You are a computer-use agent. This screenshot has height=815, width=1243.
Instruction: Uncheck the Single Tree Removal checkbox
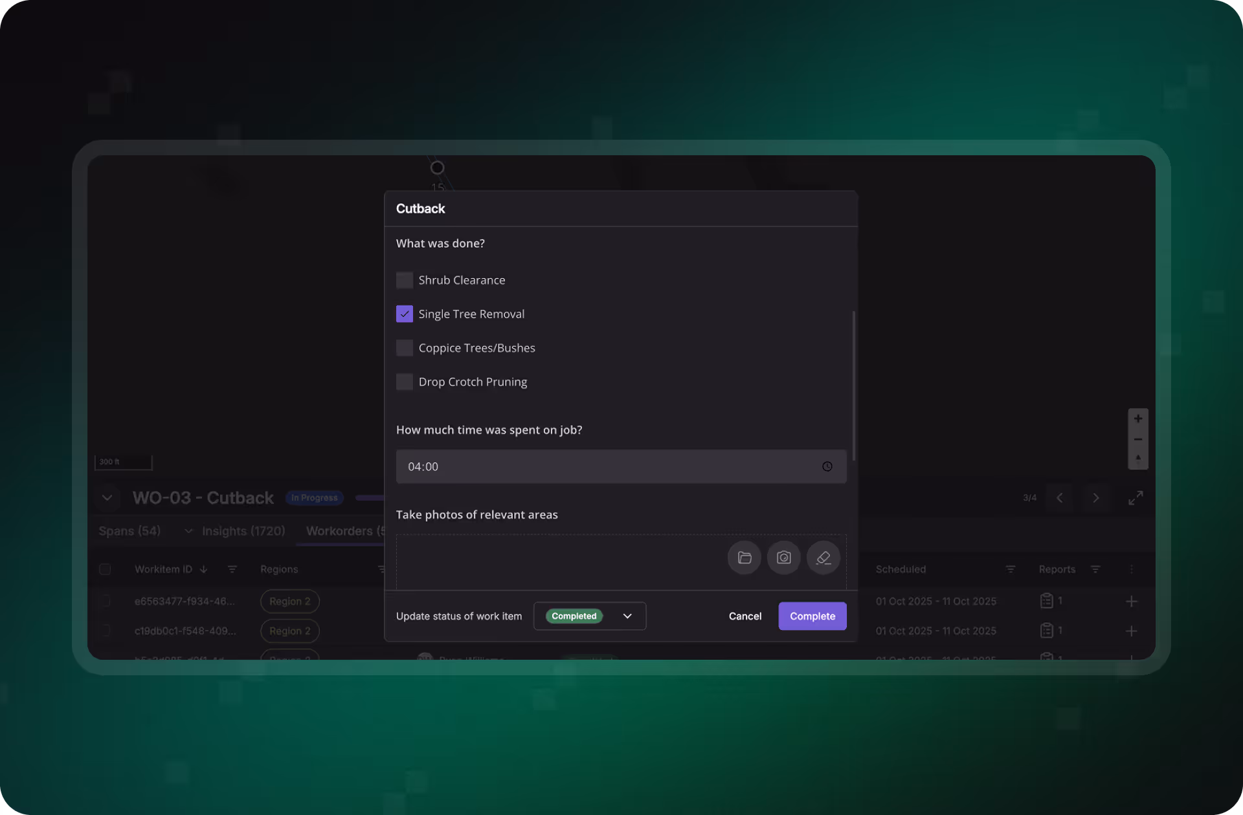click(405, 314)
